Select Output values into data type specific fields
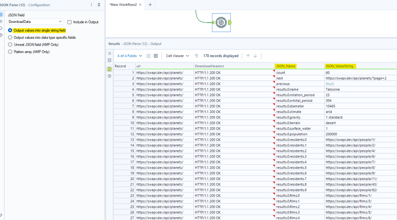 [10, 38]
